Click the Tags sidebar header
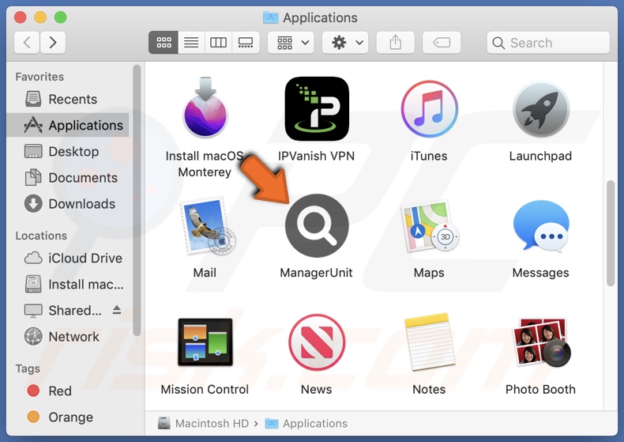The image size is (624, 442). point(28,368)
